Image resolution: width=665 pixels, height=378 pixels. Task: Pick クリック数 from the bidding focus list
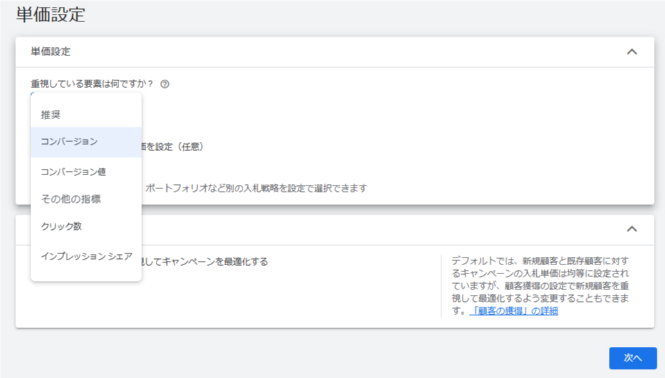tap(62, 226)
